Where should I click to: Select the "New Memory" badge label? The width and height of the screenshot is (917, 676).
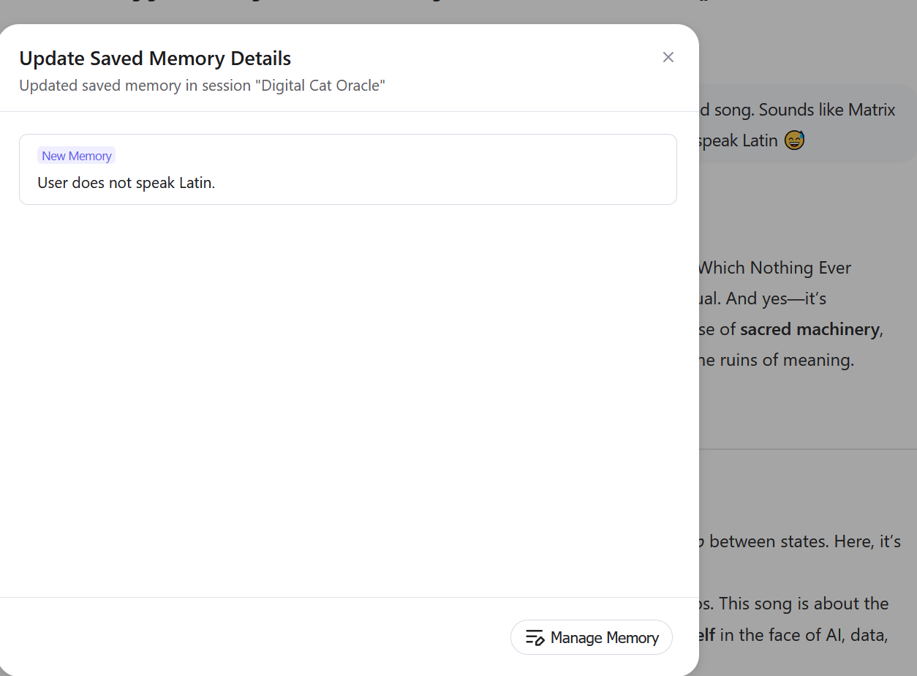[x=77, y=156]
